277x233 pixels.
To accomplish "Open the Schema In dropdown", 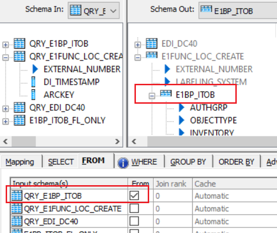I will [x=113, y=11].
